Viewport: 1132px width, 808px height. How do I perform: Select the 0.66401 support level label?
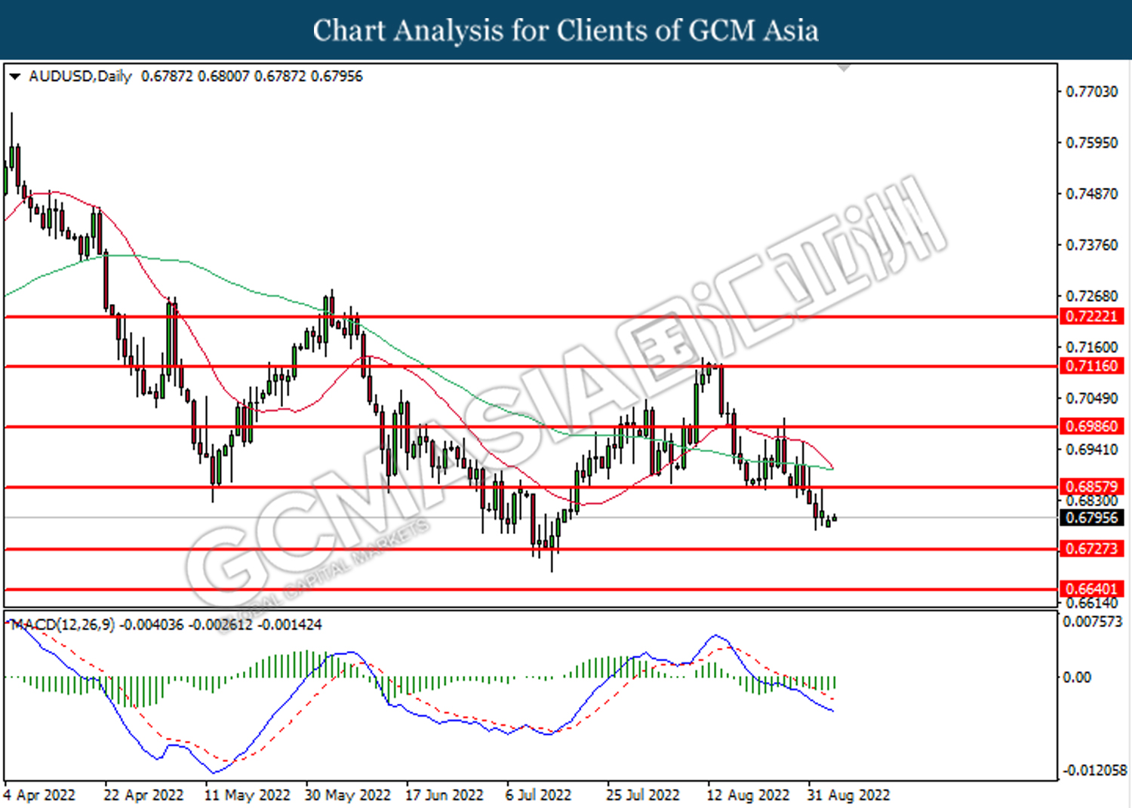click(1092, 589)
